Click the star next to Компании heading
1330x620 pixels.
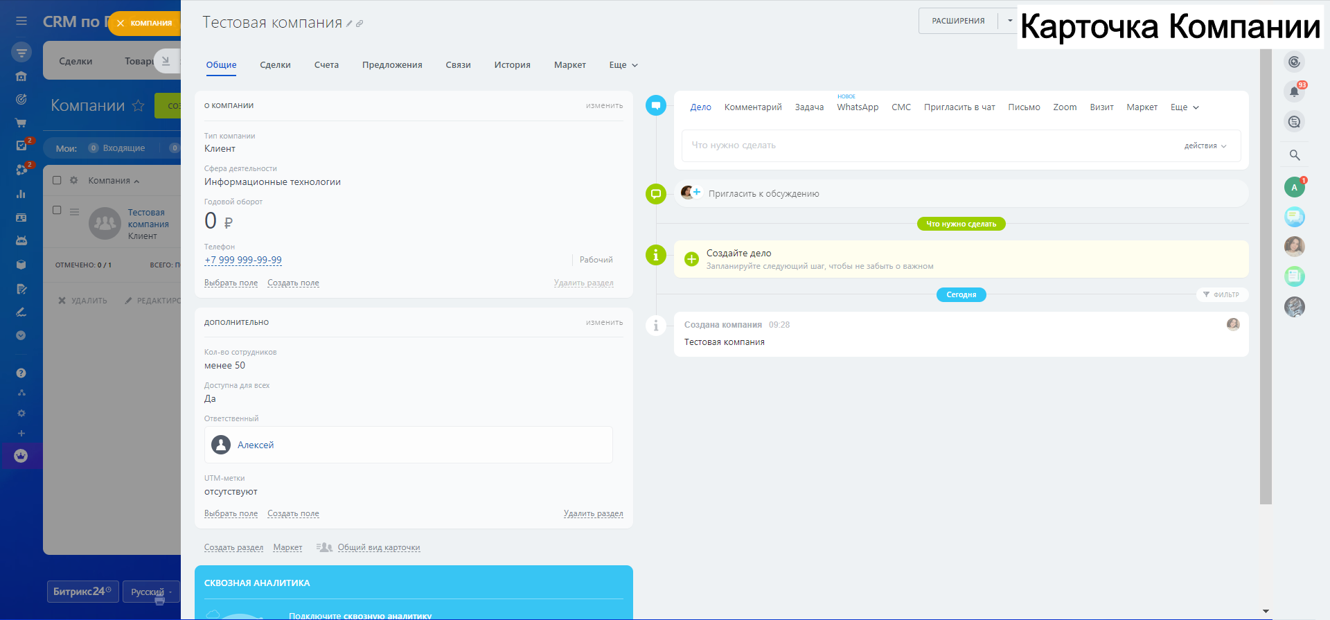pyautogui.click(x=139, y=105)
